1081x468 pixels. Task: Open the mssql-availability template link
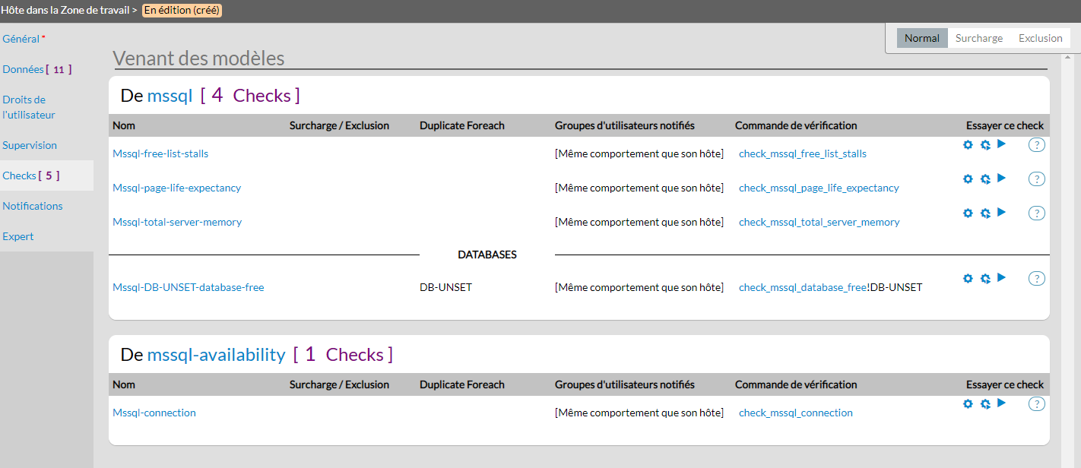(216, 355)
